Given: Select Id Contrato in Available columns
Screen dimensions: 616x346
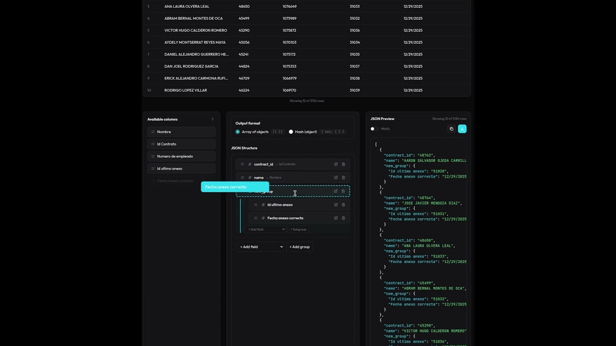Looking at the screenshot, I should tap(181, 144).
